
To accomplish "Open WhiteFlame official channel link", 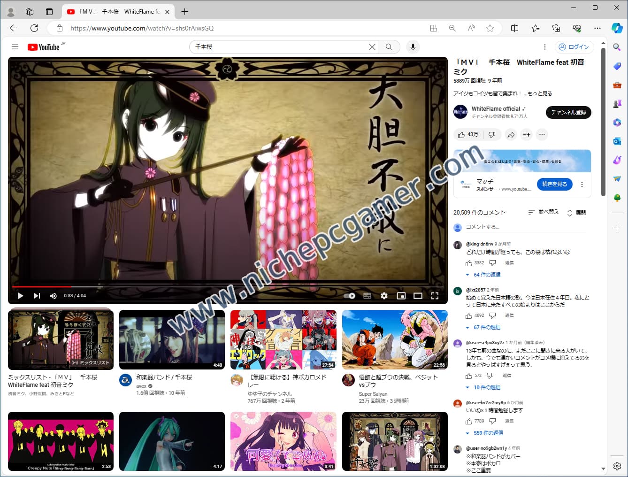I will click(x=496, y=108).
